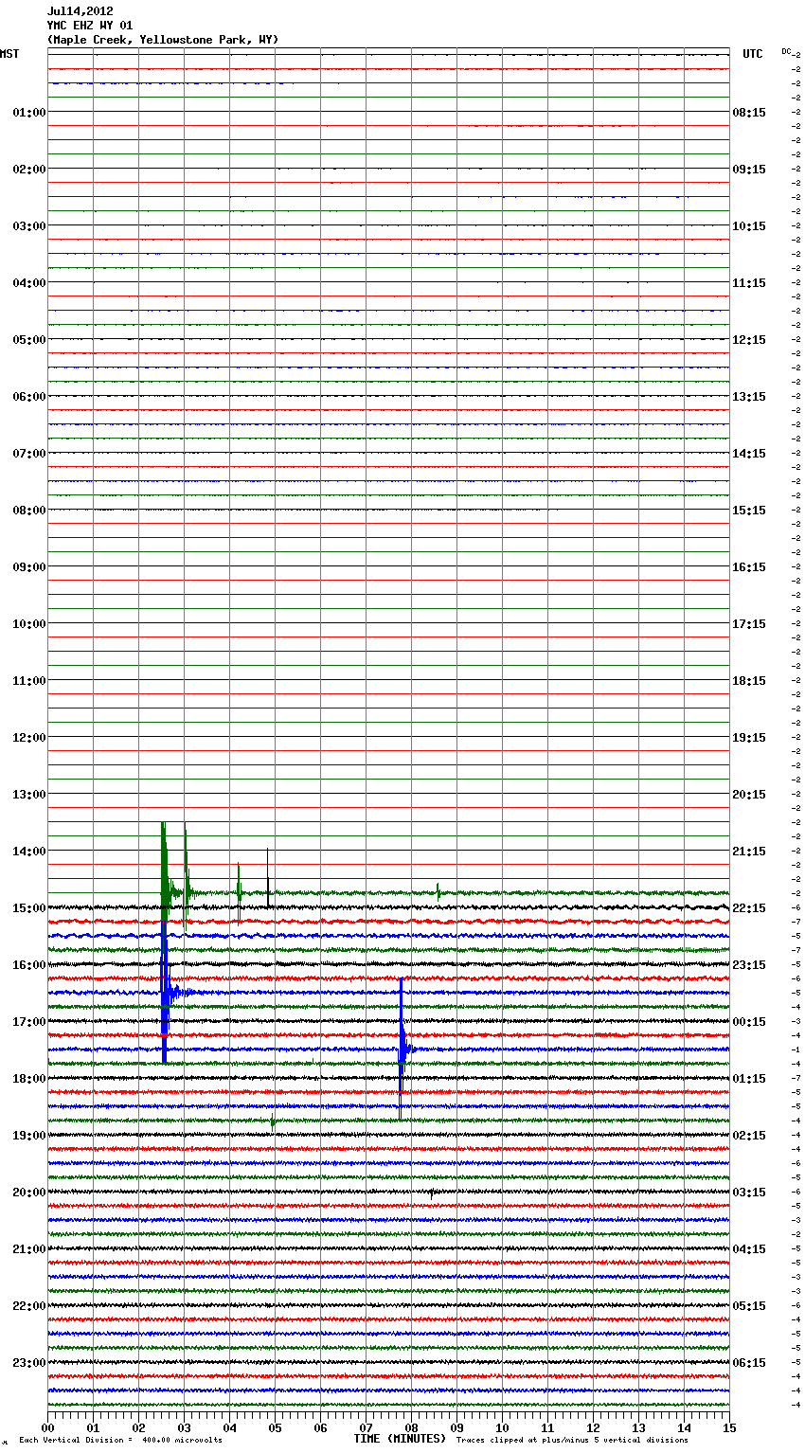Click the 11:15 UTC time label
805x1453 pixels.
pos(749,283)
